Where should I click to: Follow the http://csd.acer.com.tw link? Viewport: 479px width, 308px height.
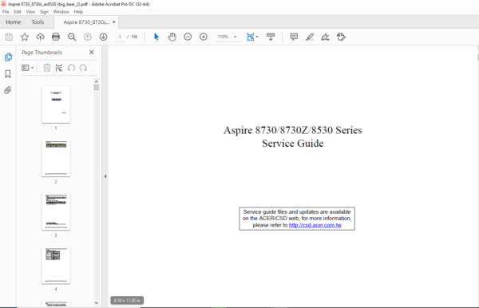tap(315, 225)
